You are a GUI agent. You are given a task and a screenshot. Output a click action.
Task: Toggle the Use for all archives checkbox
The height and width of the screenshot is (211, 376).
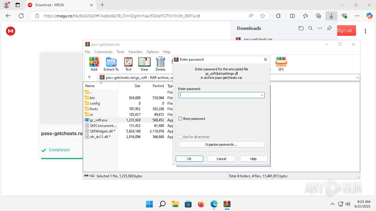point(180,137)
